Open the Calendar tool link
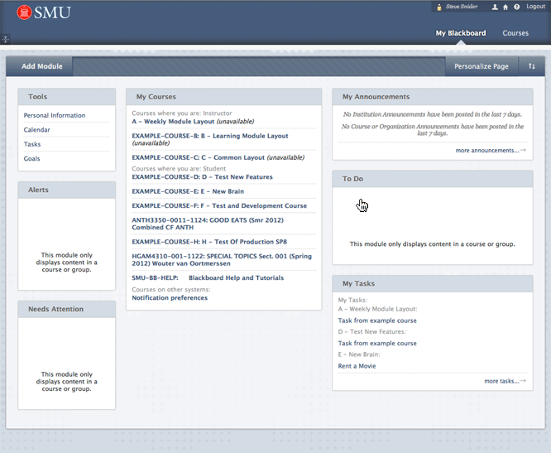551x453 pixels. (x=37, y=130)
